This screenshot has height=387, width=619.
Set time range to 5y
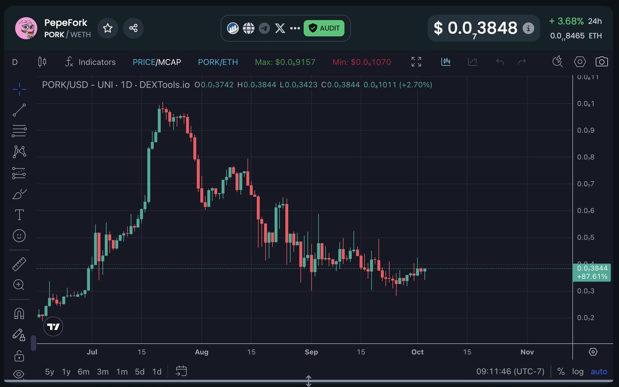point(50,372)
